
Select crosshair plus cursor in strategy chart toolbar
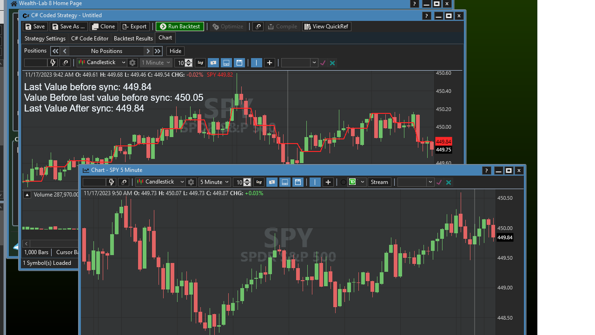pos(270,63)
